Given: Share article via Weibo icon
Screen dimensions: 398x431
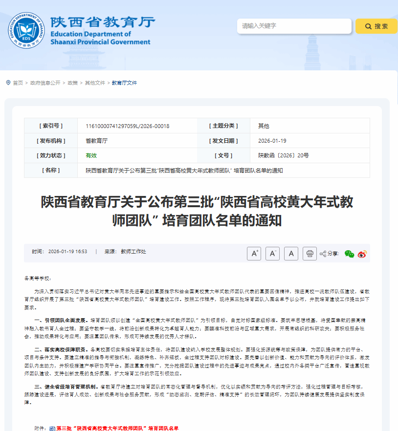Looking at the screenshot, I should click(362, 254).
